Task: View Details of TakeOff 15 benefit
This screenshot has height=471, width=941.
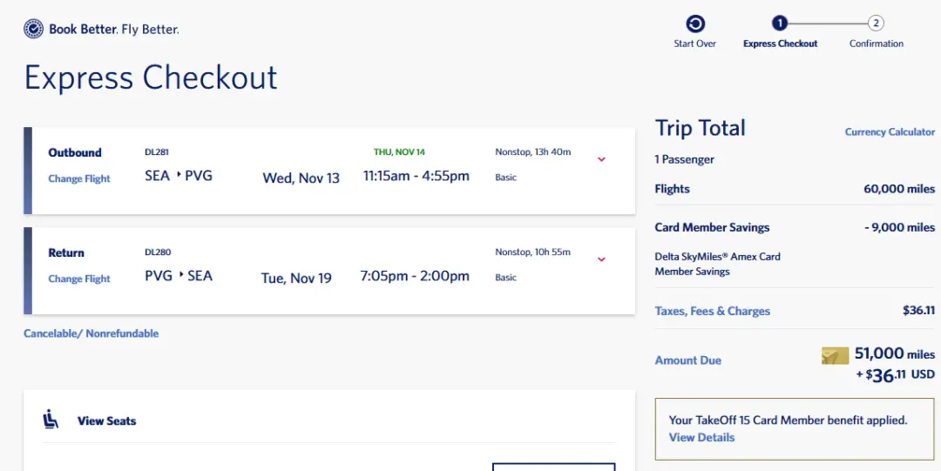Action: (x=701, y=437)
